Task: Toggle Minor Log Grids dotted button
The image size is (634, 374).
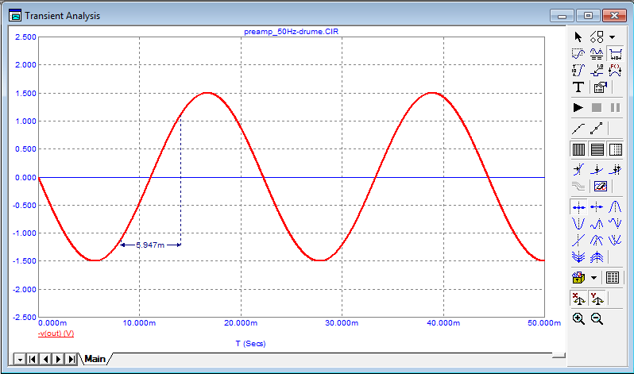Action: [x=616, y=149]
